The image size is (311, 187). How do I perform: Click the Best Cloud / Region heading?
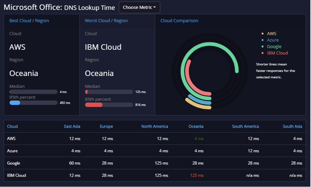tap(29, 21)
